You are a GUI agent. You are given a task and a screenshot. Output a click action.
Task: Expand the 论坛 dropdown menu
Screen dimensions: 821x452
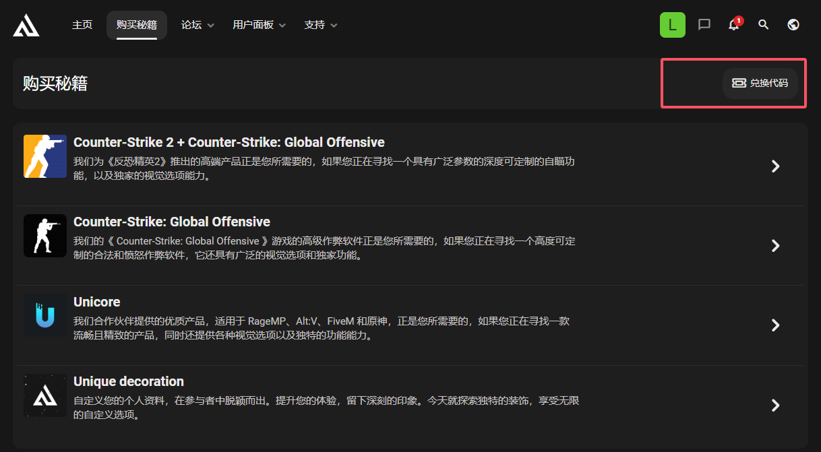tap(197, 25)
